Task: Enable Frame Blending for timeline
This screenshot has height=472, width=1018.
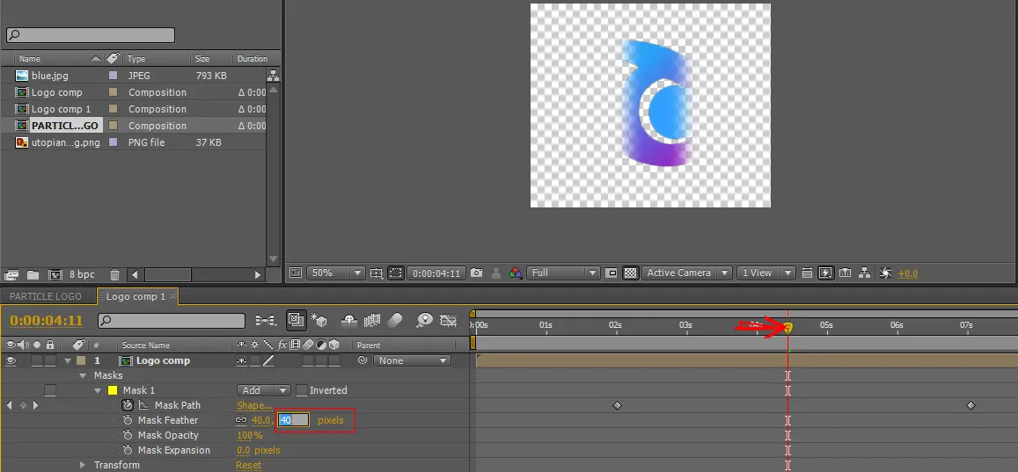Action: [x=372, y=320]
